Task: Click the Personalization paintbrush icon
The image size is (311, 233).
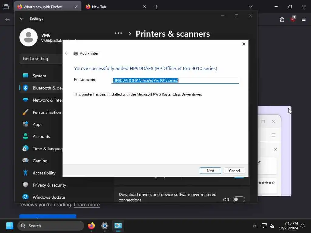Action: (26, 112)
